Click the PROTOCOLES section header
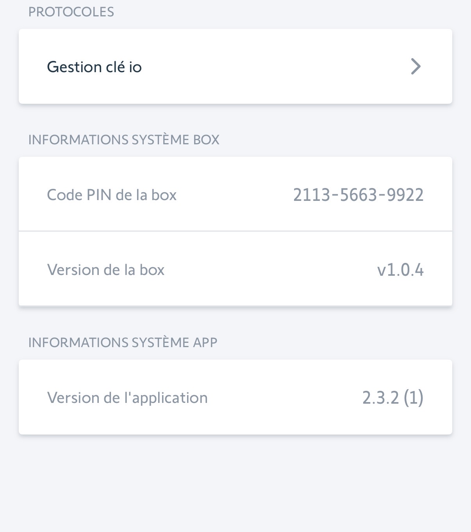 pyautogui.click(x=71, y=12)
